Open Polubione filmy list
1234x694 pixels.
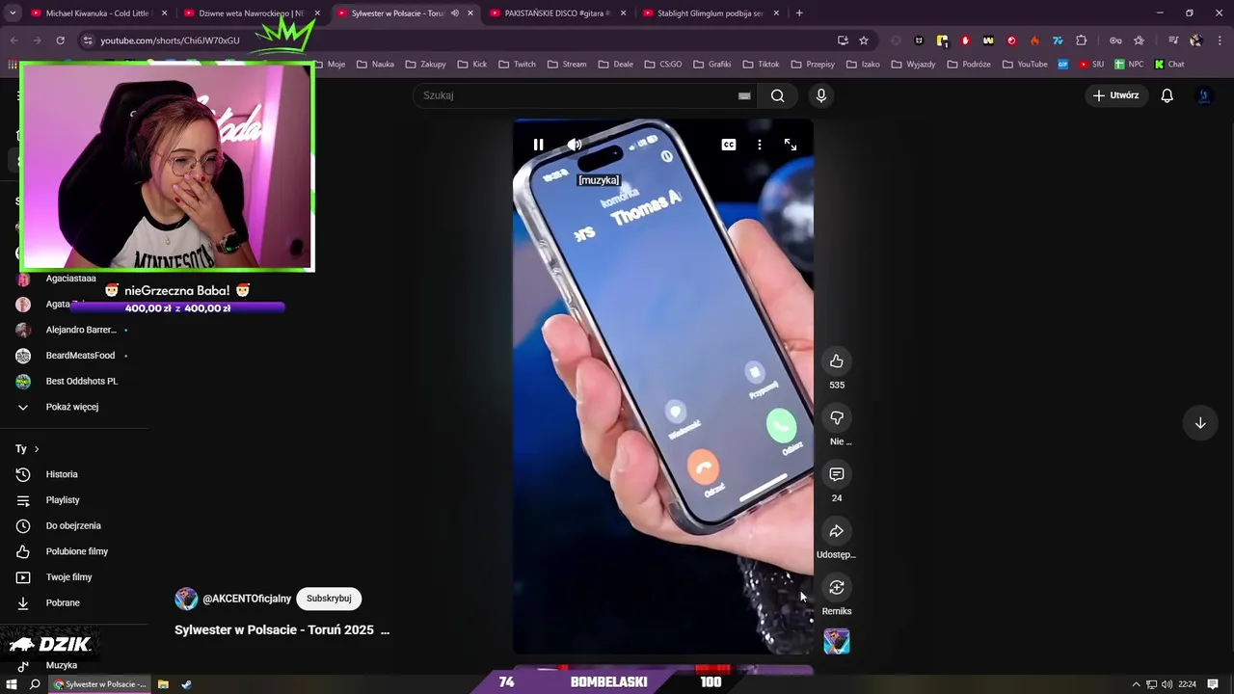click(x=77, y=551)
